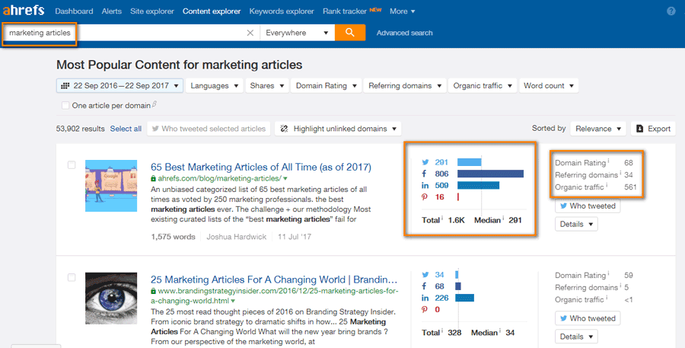This screenshot has width=685, height=348.
Task: Click Who tweeted for first result
Action: coord(588,206)
